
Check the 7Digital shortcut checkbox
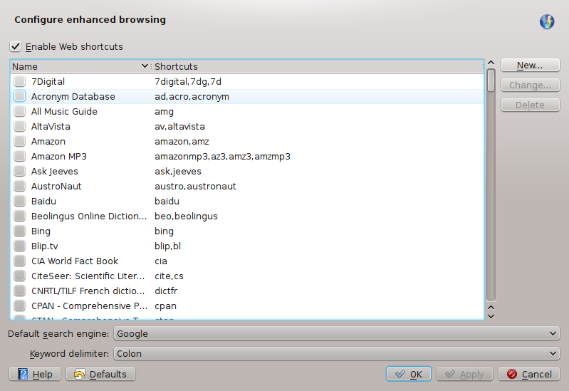(x=19, y=82)
